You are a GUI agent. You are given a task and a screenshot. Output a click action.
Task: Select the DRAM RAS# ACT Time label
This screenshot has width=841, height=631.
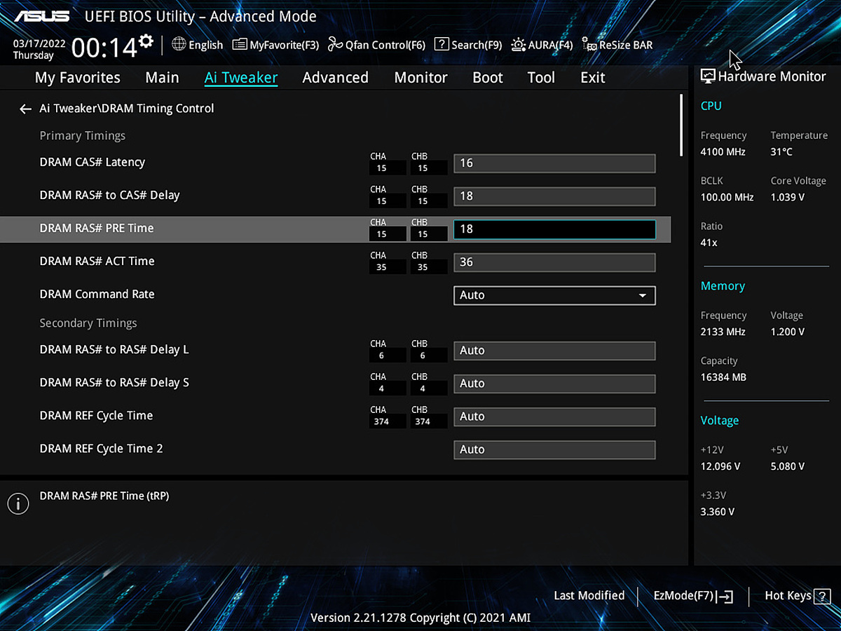pos(97,261)
